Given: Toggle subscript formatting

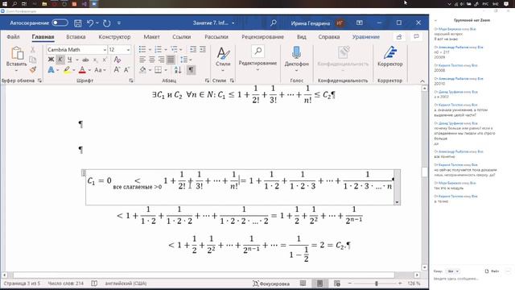Looking at the screenshot, I should [x=95, y=60].
